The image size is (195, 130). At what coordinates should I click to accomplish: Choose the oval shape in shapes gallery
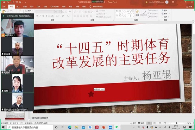pos(131,11)
